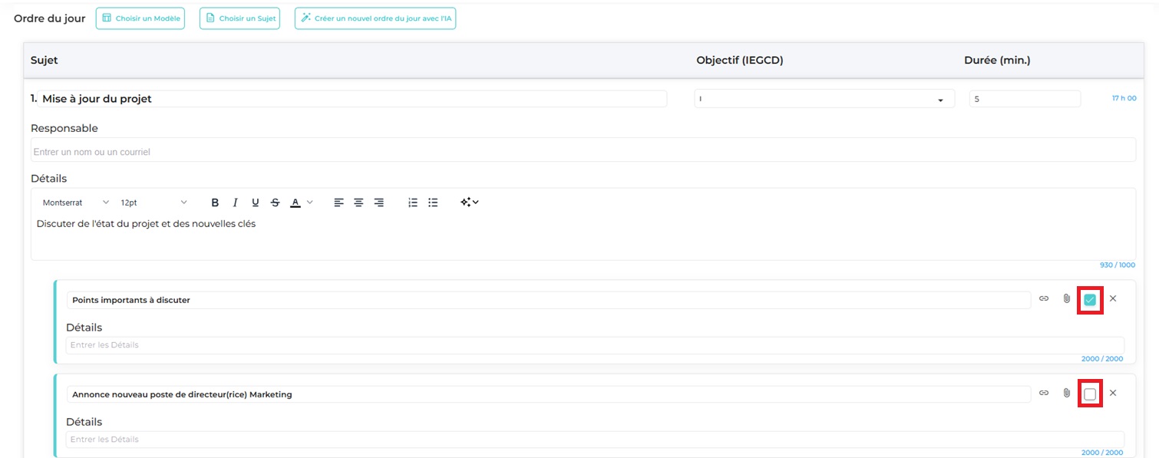Viewport: 1159px width, 458px height.
Task: Uncheck the Points importants à discuter checkbox
Action: pos(1089,299)
